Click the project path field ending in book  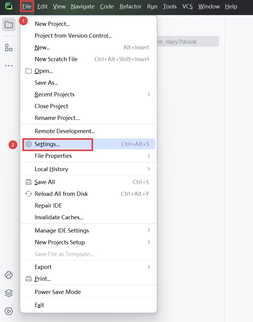coord(187,42)
